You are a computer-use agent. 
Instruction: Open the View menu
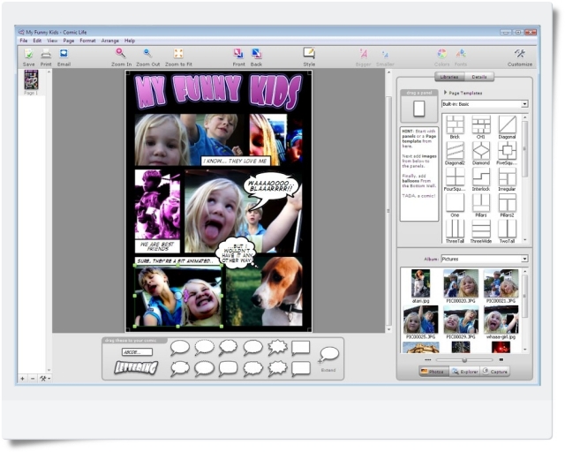pyautogui.click(x=52, y=41)
